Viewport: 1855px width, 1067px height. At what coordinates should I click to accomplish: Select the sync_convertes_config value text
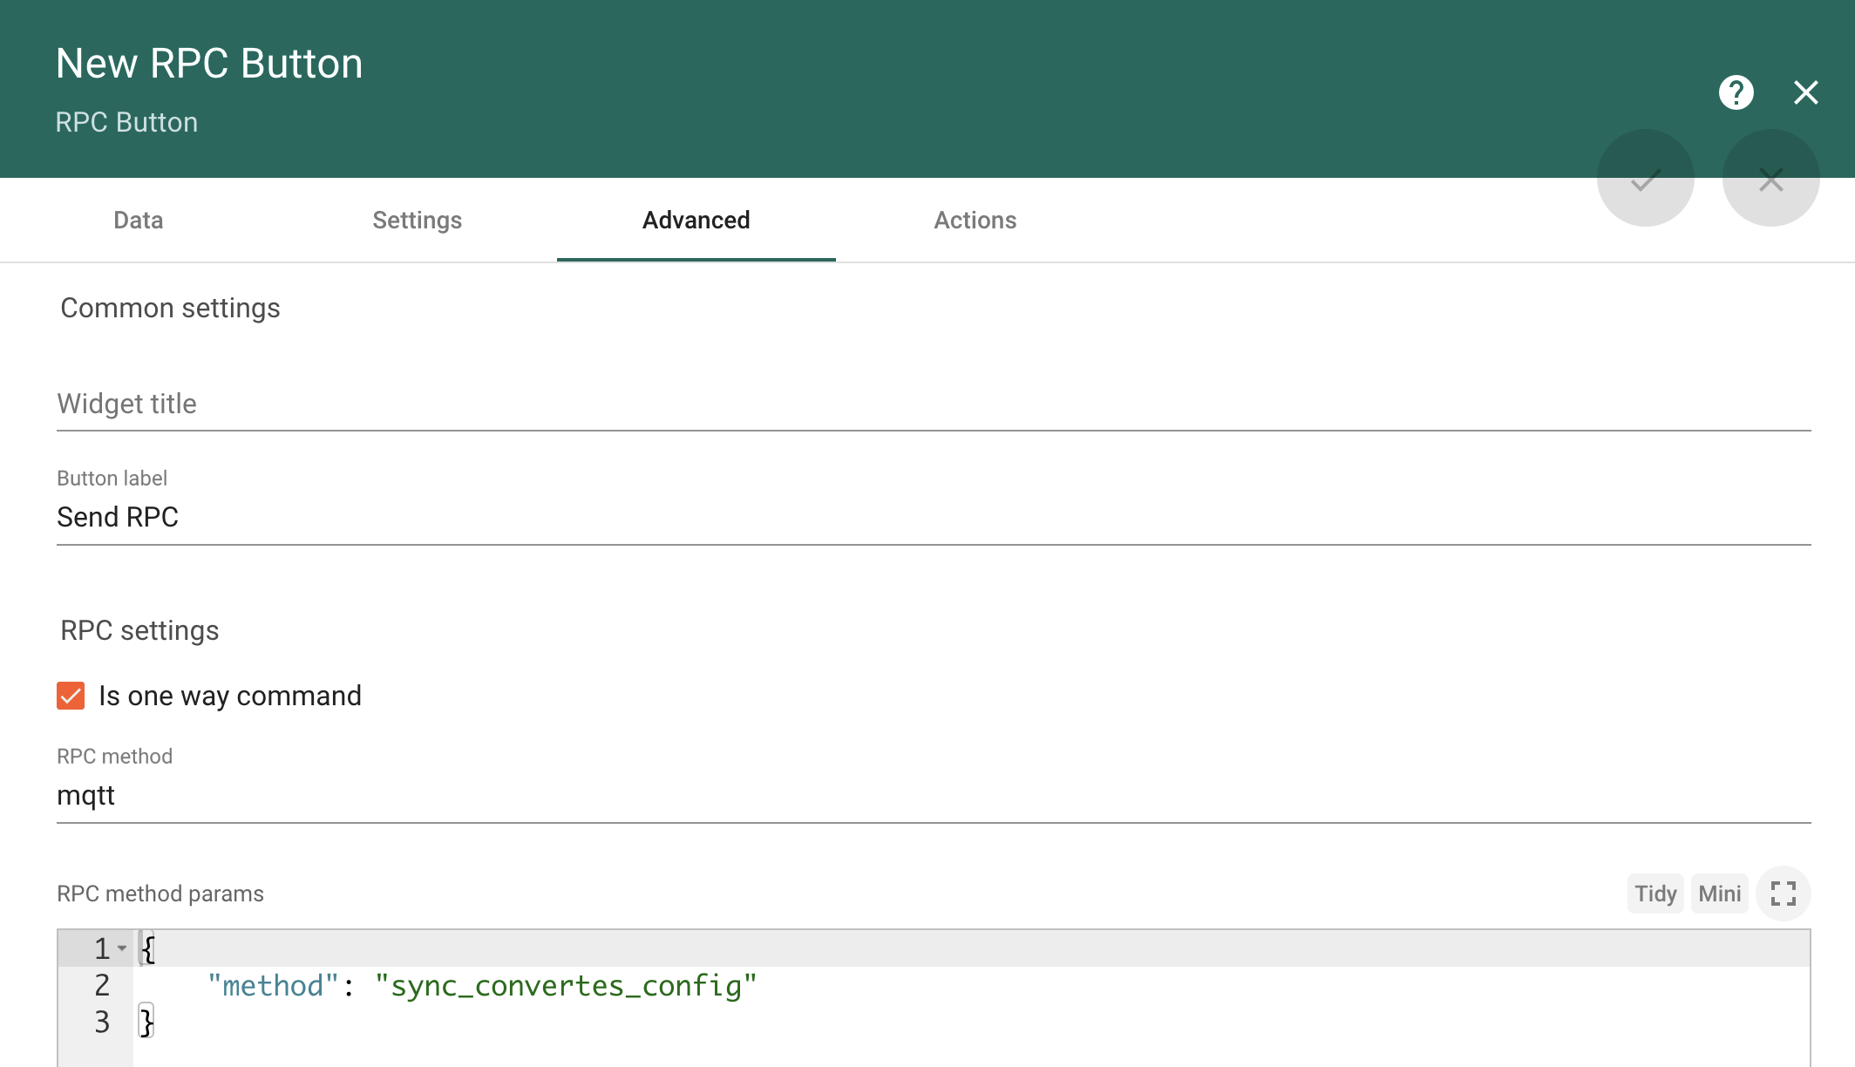[x=566, y=985]
